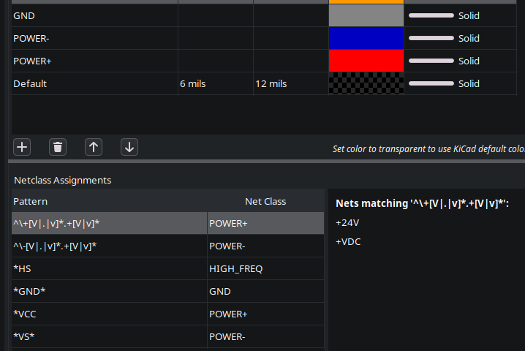Click the add netclass plus button
Image resolution: width=525 pixels, height=351 pixels.
click(23, 147)
